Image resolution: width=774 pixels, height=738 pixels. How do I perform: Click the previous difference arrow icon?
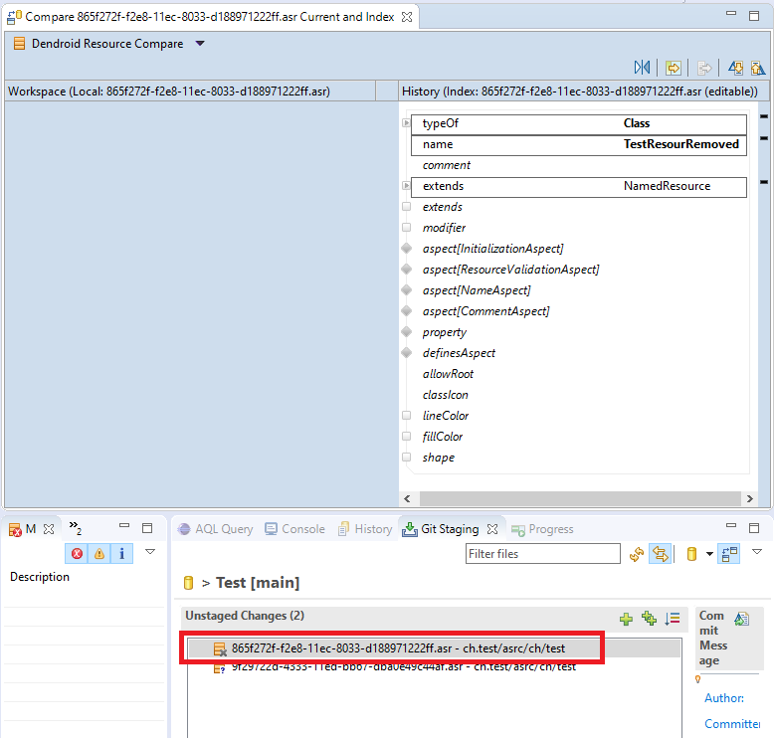tap(758, 68)
